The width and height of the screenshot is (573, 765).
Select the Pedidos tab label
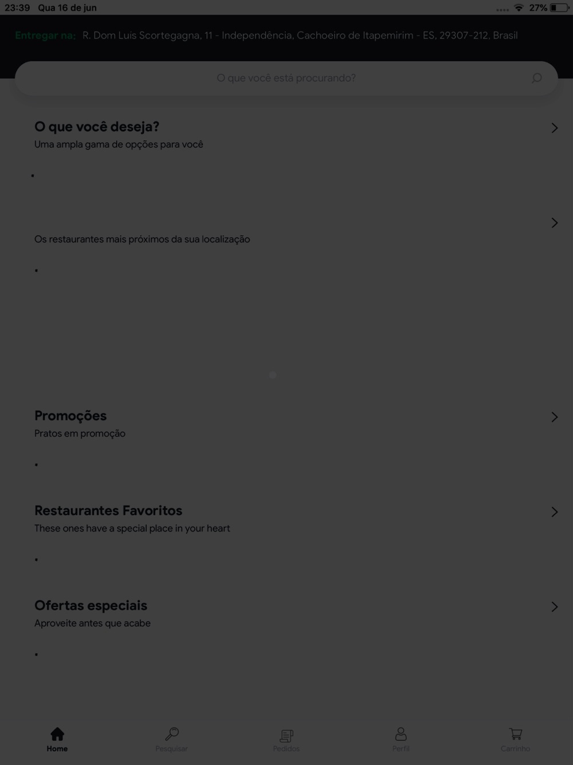click(x=286, y=749)
